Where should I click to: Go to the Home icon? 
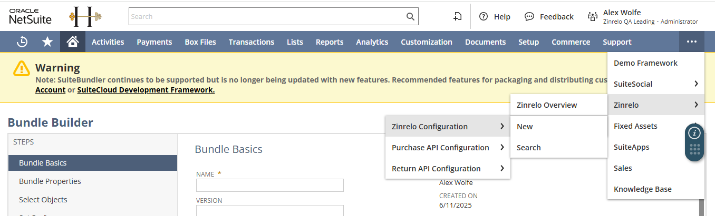(x=73, y=42)
